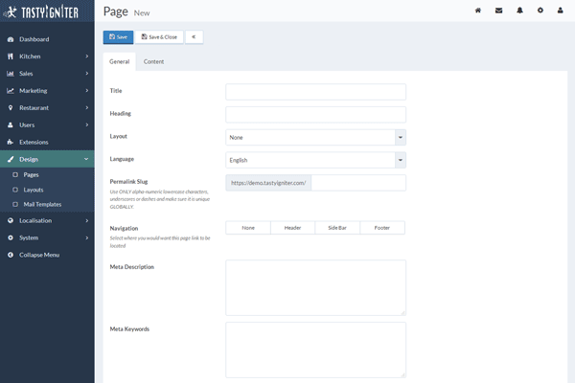Viewport: 575px width, 383px height.
Task: Open the Layout dropdown
Action: pos(315,137)
